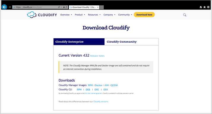
Task: Open a new browser tab
Action: pos(102,7)
